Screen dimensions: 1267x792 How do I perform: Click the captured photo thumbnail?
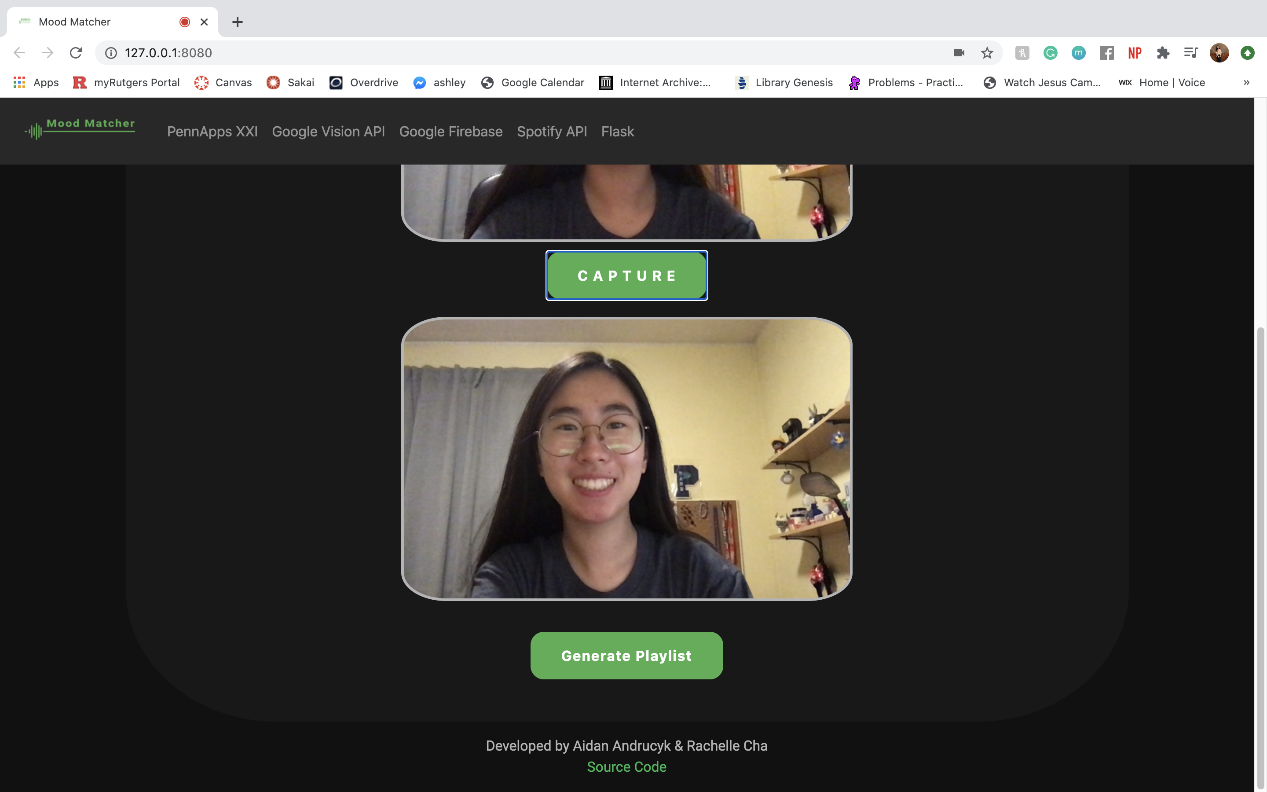pyautogui.click(x=626, y=458)
